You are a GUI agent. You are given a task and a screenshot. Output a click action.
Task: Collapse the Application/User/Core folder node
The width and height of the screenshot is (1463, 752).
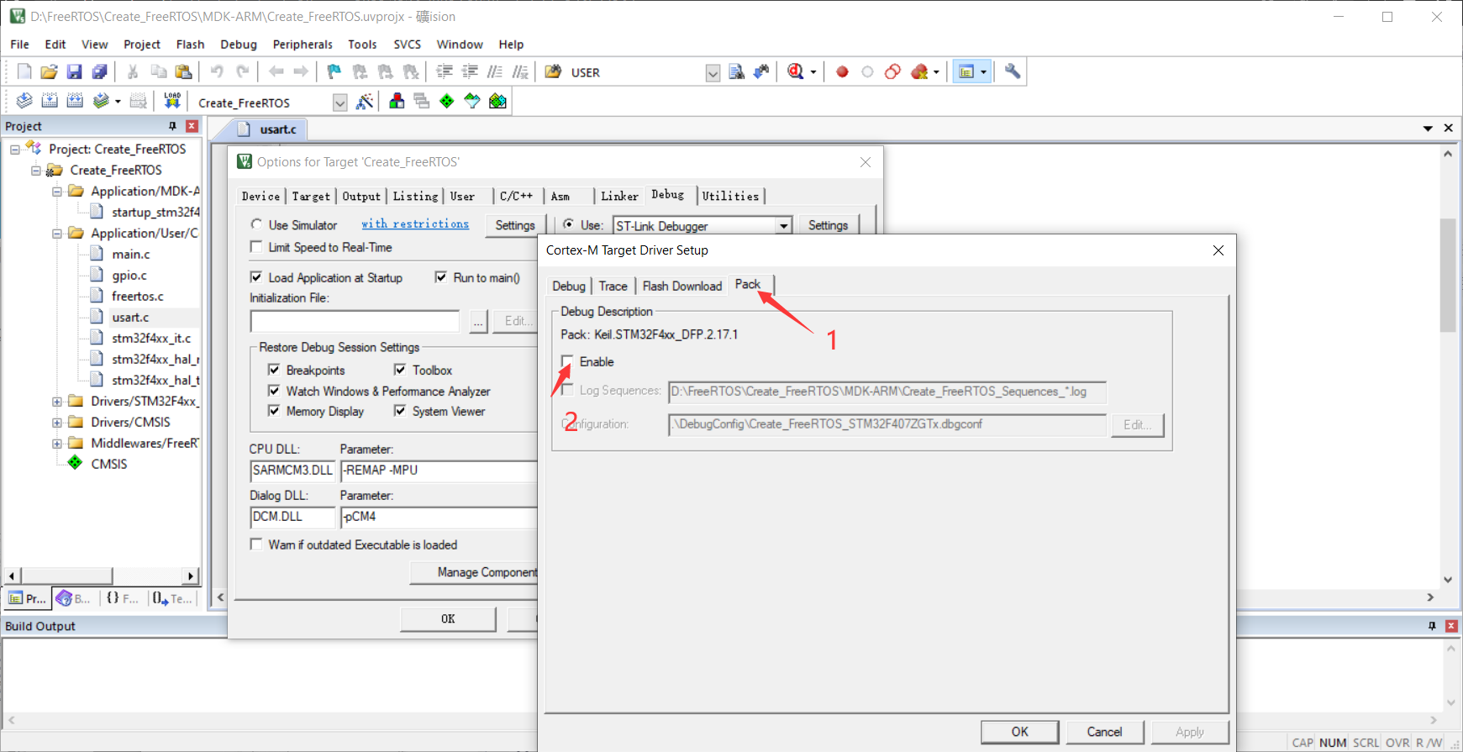(x=57, y=234)
